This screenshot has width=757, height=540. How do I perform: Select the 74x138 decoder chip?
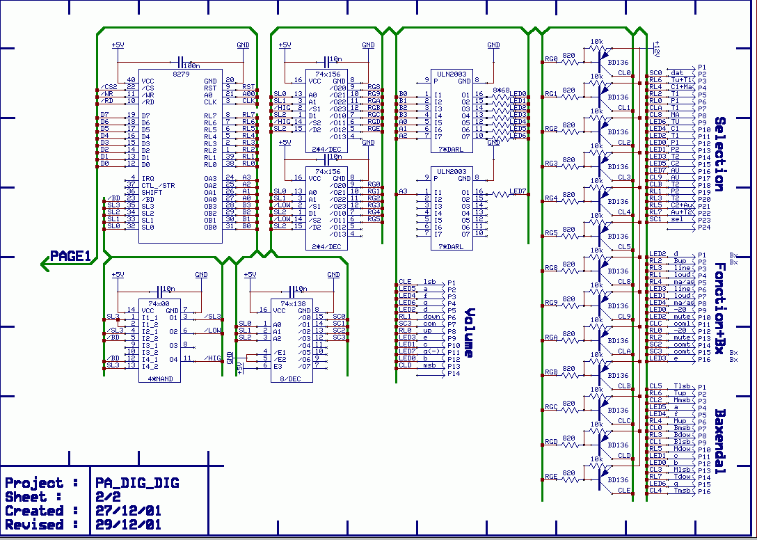pos(292,341)
